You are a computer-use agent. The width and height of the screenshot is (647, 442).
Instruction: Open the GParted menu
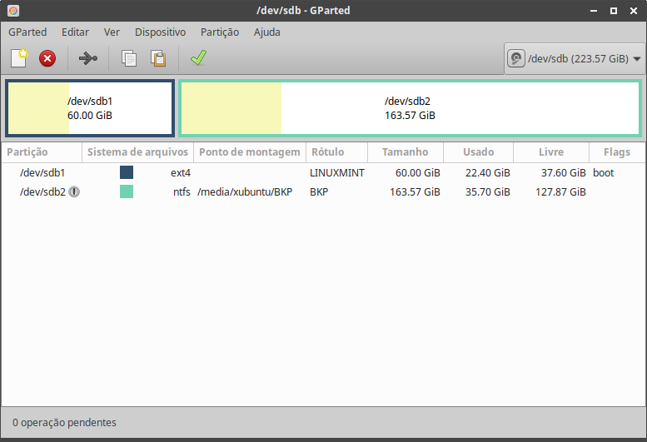pos(27,32)
